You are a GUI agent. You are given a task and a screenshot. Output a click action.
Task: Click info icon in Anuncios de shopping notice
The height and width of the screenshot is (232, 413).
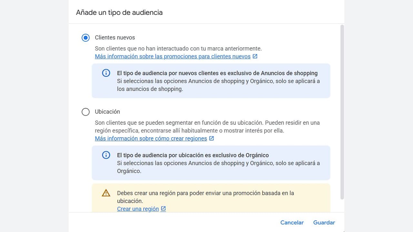tap(106, 73)
